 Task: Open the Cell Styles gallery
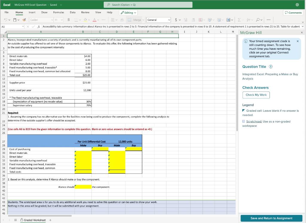[219, 20]
